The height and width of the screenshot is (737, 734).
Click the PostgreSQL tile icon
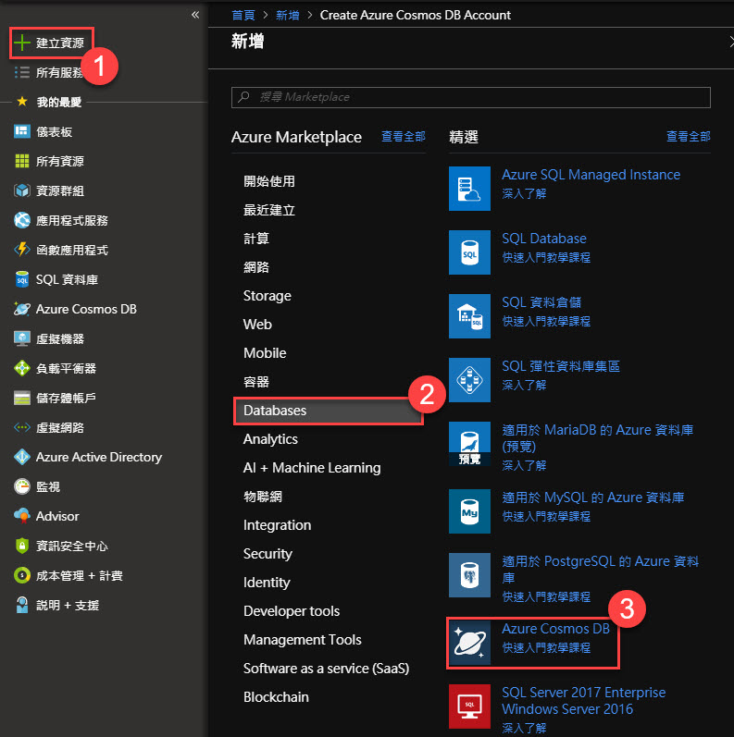(x=469, y=575)
